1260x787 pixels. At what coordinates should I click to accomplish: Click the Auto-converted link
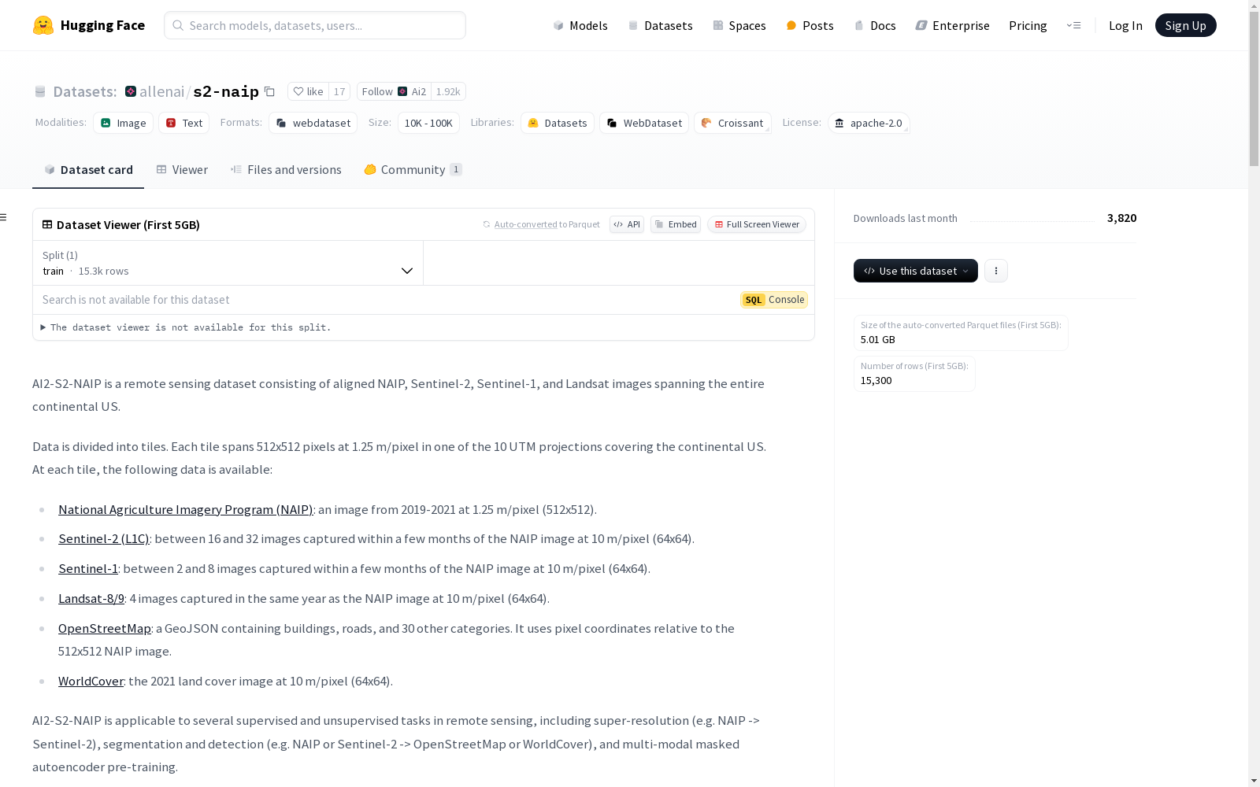(x=525, y=224)
